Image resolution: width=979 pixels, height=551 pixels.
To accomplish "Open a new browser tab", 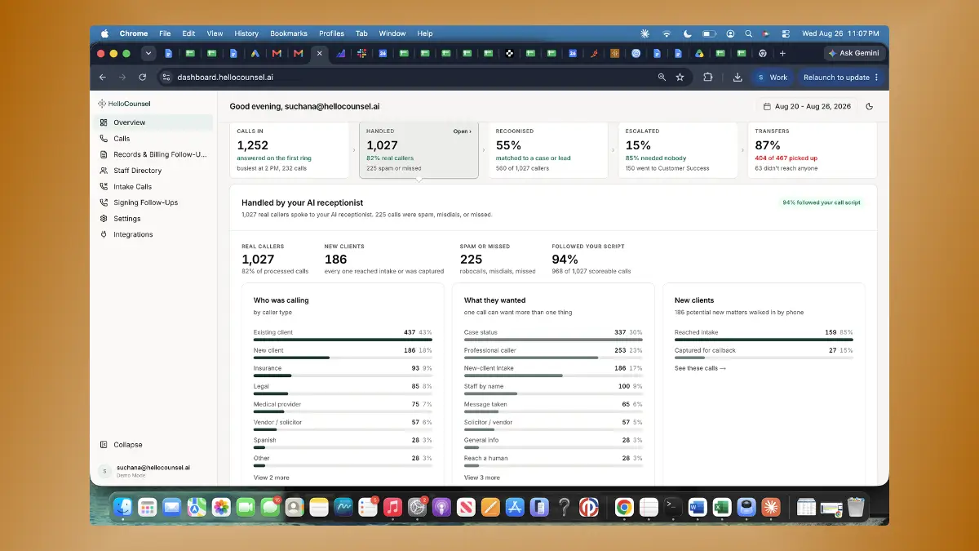I will tap(782, 54).
